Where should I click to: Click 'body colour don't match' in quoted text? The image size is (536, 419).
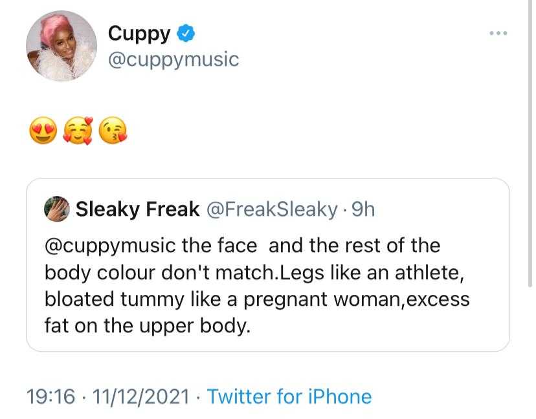(x=158, y=272)
